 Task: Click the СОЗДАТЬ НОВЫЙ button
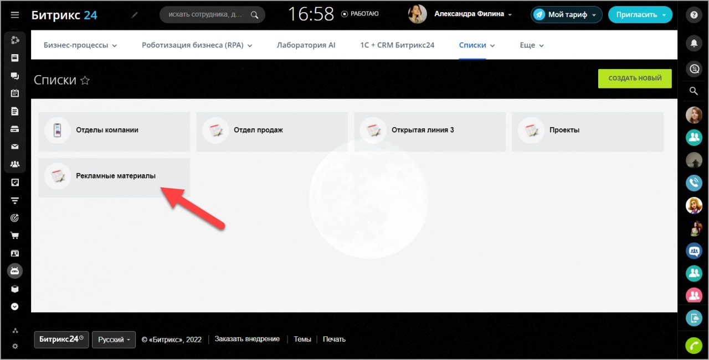coord(634,79)
